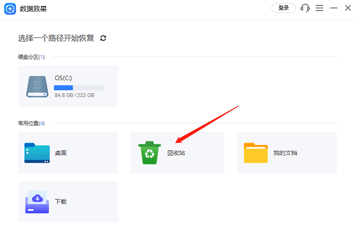Refresh the path list icon

103,38
